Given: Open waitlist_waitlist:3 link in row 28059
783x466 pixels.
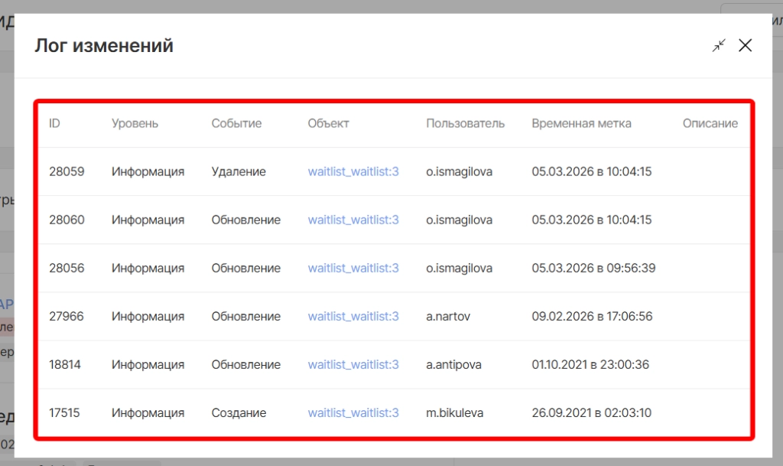Looking at the screenshot, I should pyautogui.click(x=353, y=171).
